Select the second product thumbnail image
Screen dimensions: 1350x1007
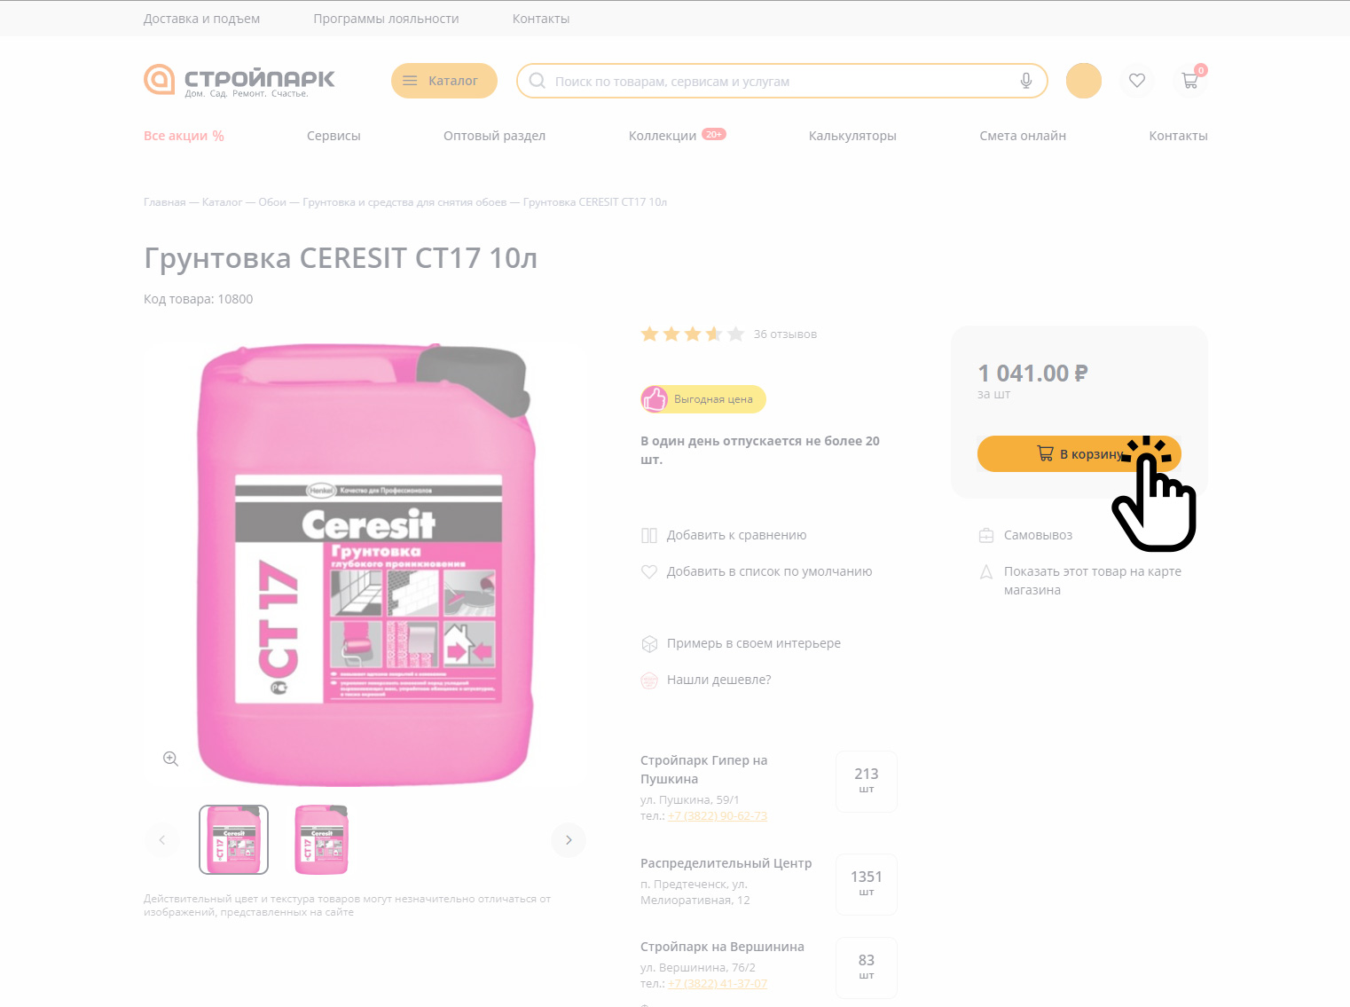click(x=321, y=840)
